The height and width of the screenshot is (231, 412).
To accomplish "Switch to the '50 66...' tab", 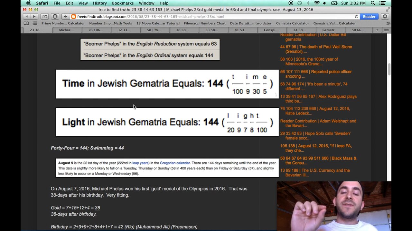I will 358,30.
